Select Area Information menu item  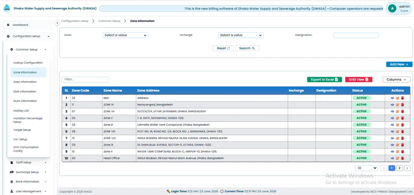25,82
